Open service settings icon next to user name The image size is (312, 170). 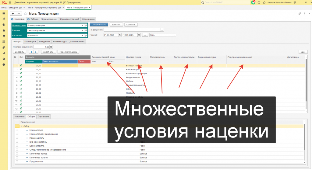[295, 2]
